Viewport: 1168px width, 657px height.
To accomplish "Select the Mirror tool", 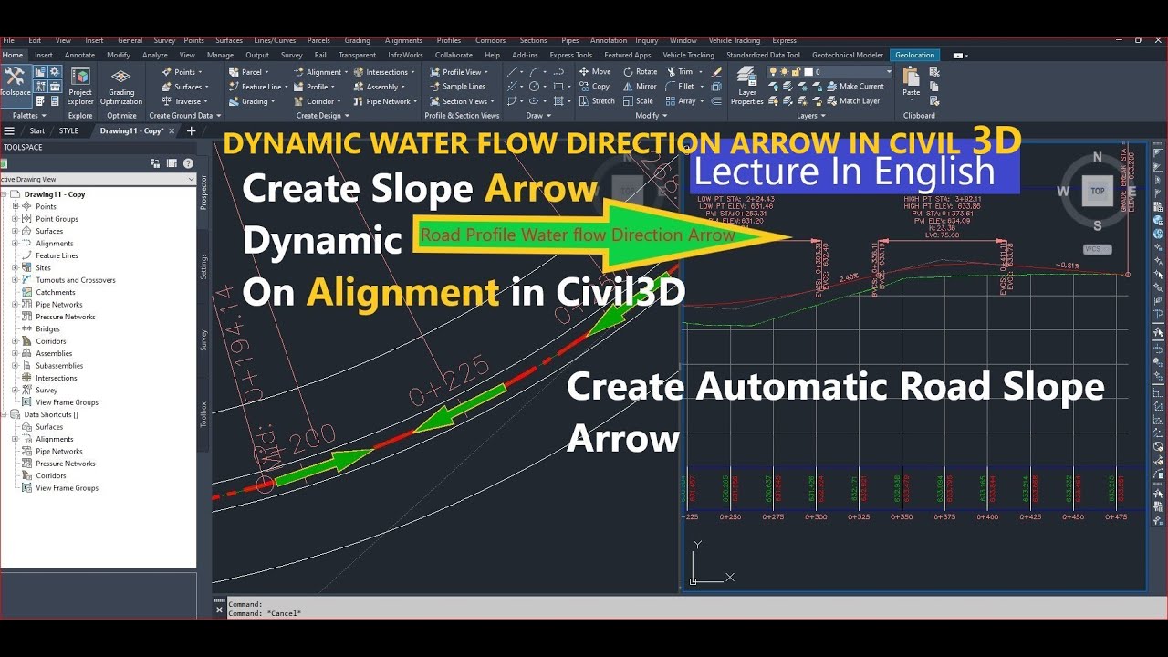I will pyautogui.click(x=640, y=87).
